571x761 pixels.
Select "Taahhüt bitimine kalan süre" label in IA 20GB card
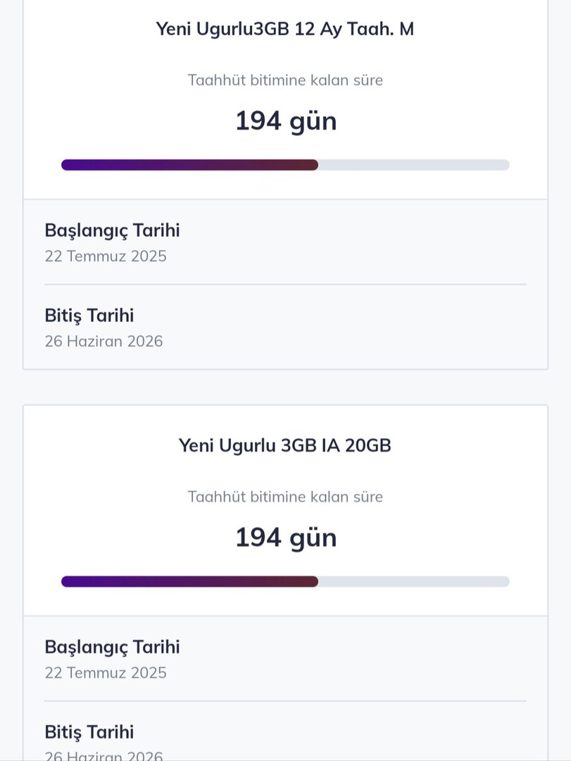[285, 497]
